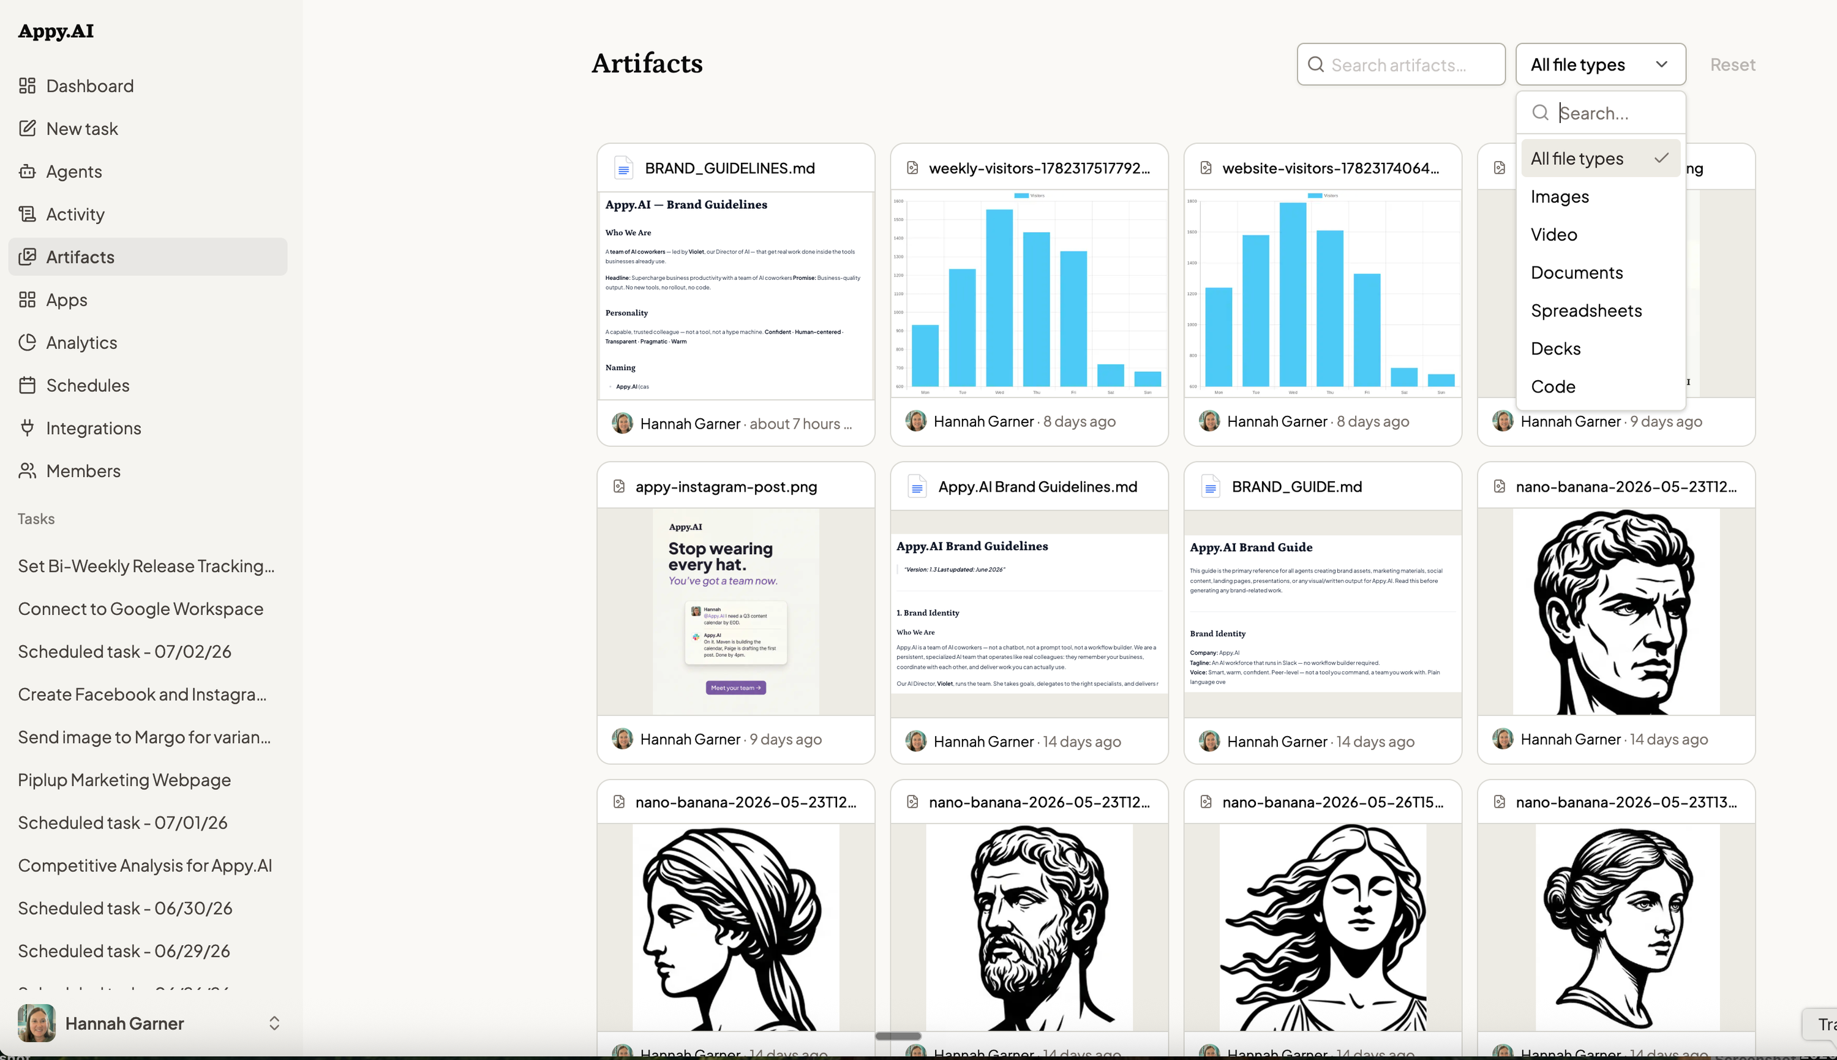Open task Create Facebook and Instagra...

(142, 694)
